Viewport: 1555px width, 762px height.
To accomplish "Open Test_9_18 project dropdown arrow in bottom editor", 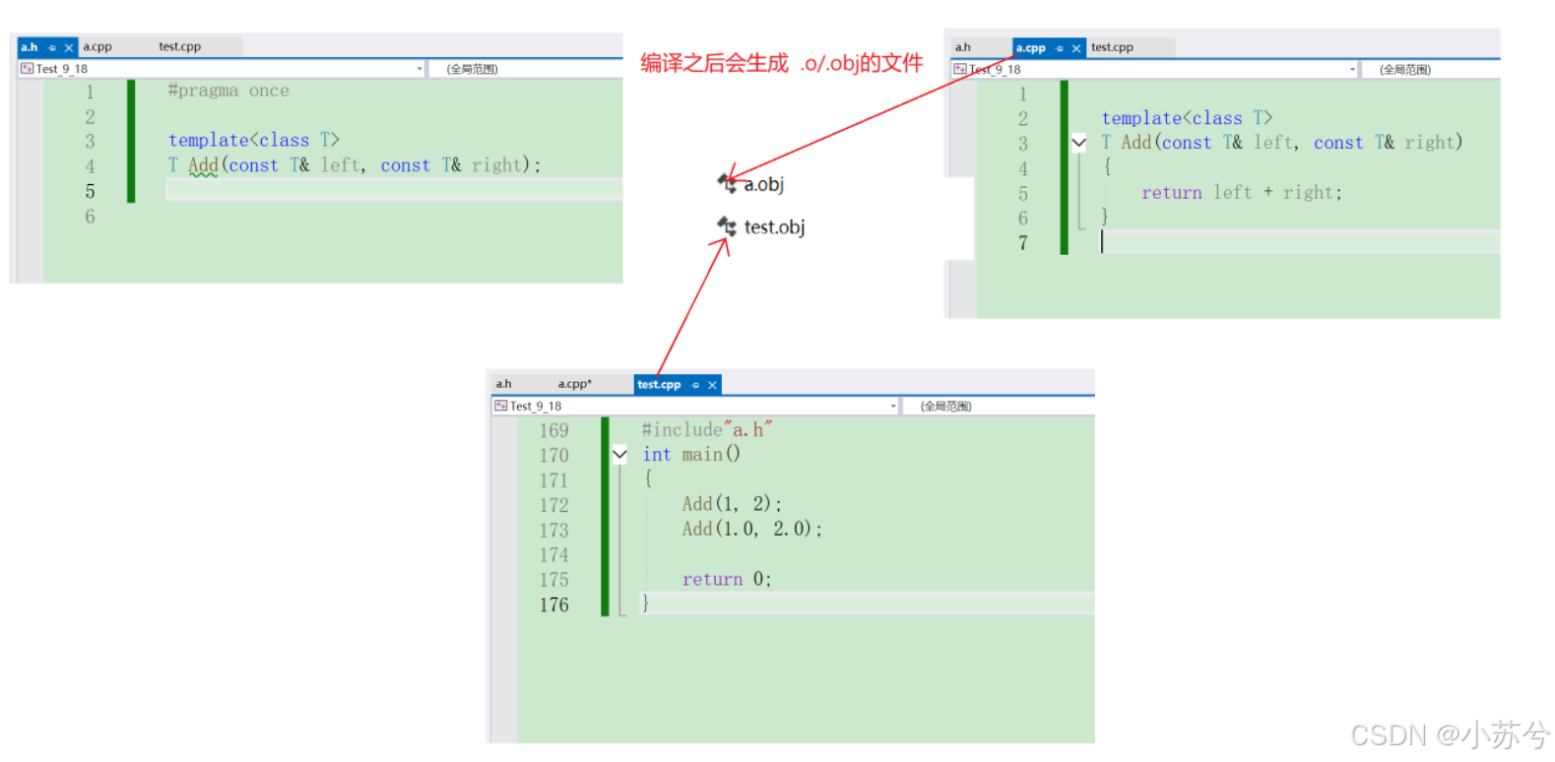I will (x=893, y=406).
